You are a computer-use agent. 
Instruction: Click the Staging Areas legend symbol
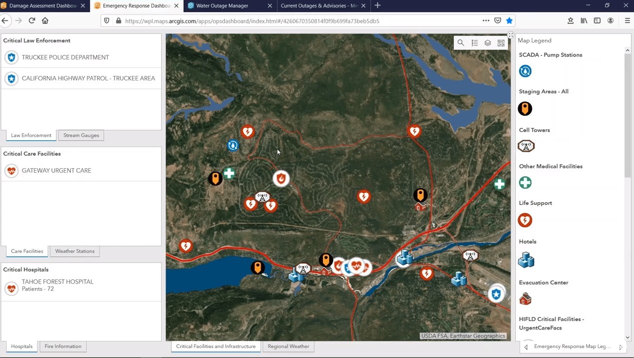525,108
